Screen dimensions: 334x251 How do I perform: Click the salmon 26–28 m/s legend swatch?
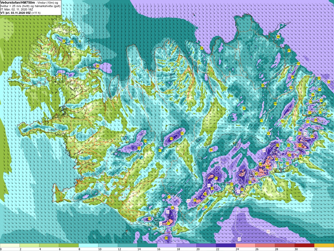265,246
